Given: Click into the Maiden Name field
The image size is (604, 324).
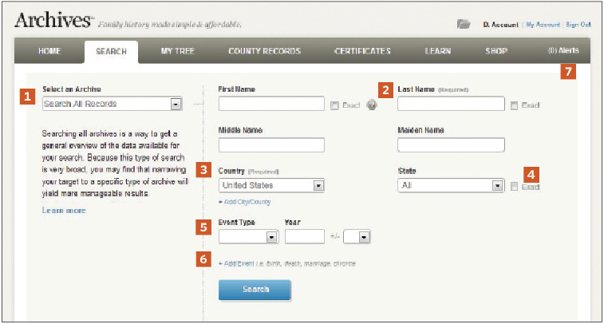Looking at the screenshot, I should [x=451, y=145].
